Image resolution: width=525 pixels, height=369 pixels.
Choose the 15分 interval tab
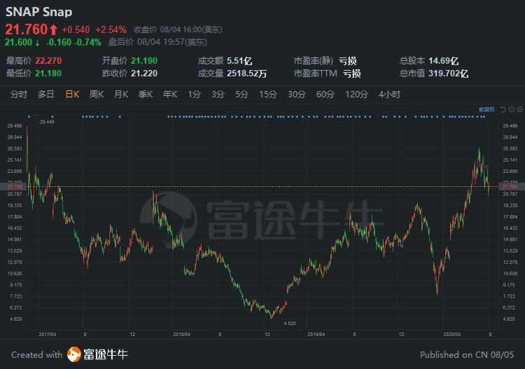pos(268,95)
